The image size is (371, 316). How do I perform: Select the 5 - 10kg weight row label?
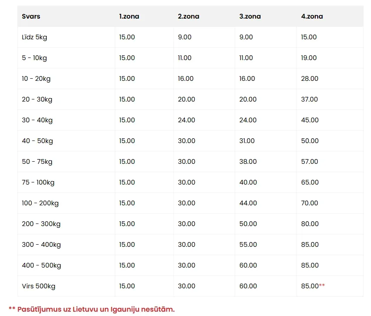35,58
